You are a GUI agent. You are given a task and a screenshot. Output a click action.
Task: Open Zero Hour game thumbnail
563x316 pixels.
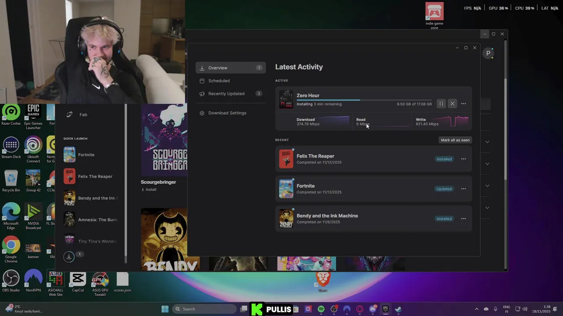tap(286, 99)
